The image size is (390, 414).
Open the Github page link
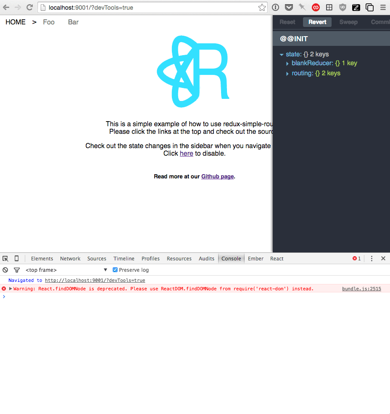pos(218,176)
